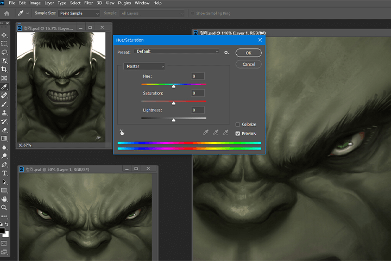Click the on-image adjustment hand icon
Screen dimensions: 391x261
[x=122, y=132]
